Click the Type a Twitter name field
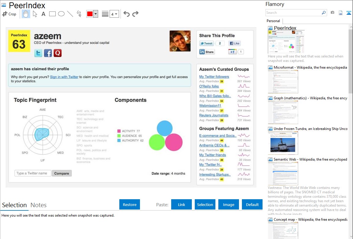 [33, 173]
